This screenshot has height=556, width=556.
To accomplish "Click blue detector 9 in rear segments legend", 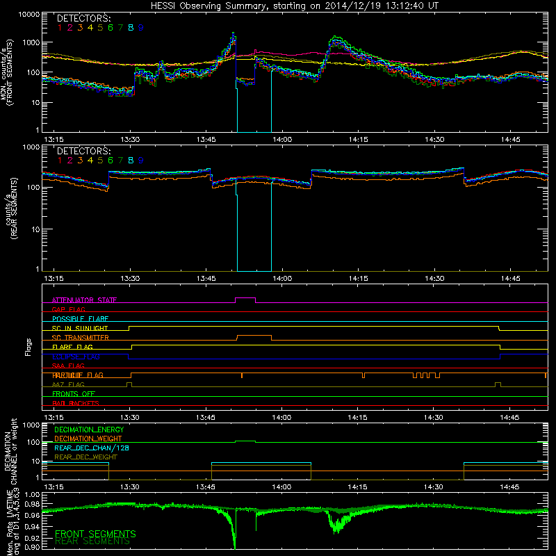I will 141,161.
